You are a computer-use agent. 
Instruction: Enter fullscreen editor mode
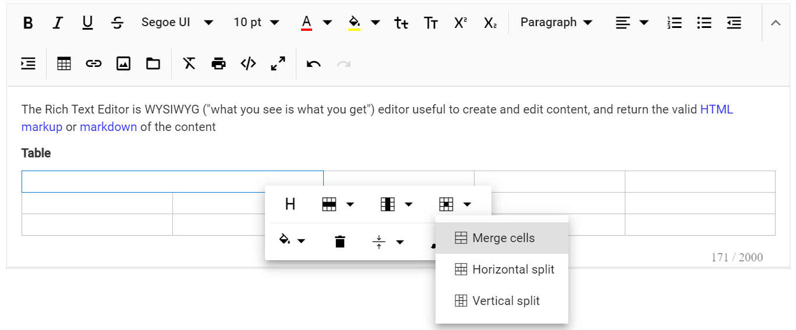point(278,63)
